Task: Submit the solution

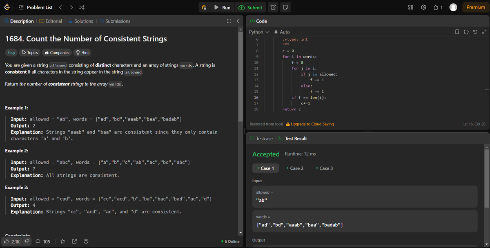Action: [x=250, y=7]
